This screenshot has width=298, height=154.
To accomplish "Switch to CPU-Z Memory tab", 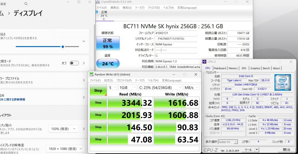I will tap(233, 68).
